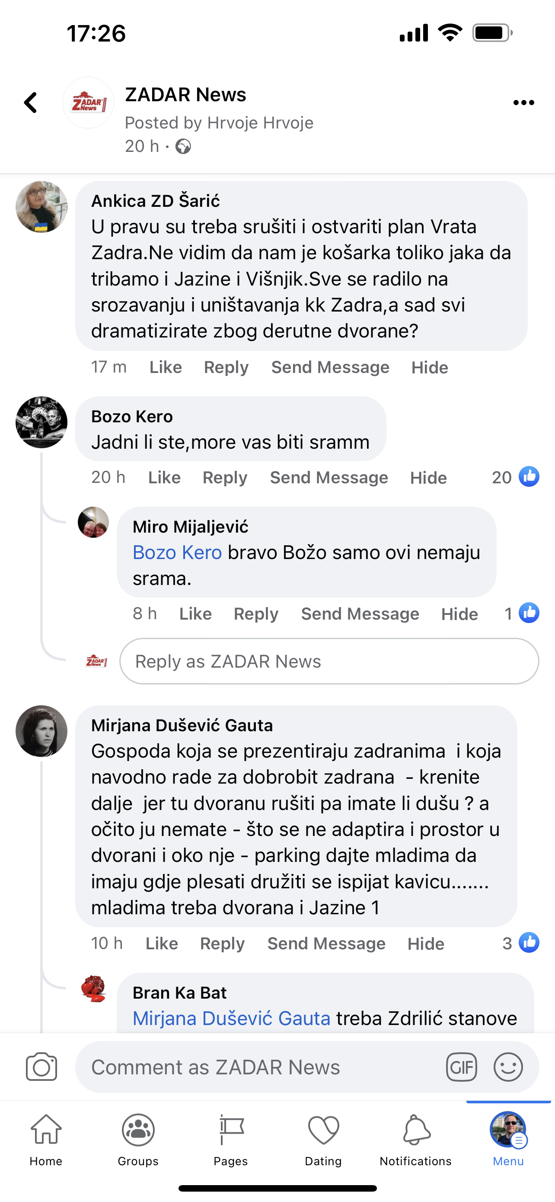Image resolution: width=555 pixels, height=1202 pixels.
Task: Tap the like reaction icon on Miro Mijaljević's reply
Action: (529, 613)
